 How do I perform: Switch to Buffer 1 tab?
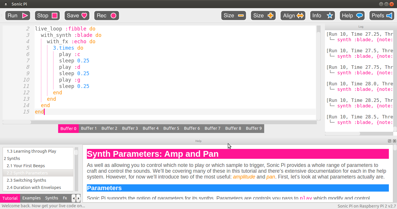89,129
